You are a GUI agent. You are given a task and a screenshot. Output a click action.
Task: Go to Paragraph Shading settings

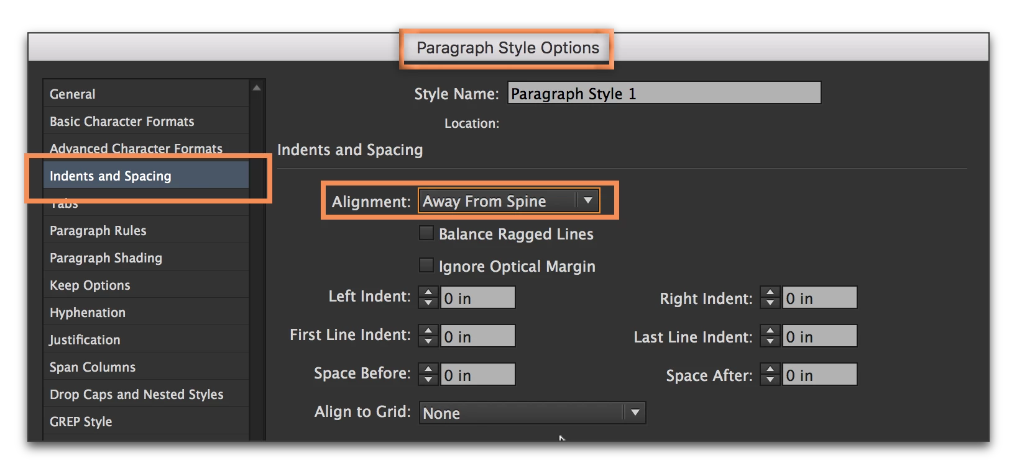point(106,258)
